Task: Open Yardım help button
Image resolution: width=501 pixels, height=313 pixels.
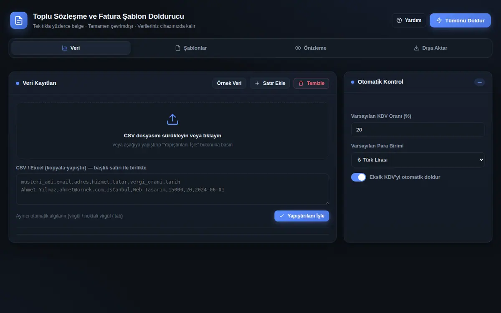Action: 409,20
